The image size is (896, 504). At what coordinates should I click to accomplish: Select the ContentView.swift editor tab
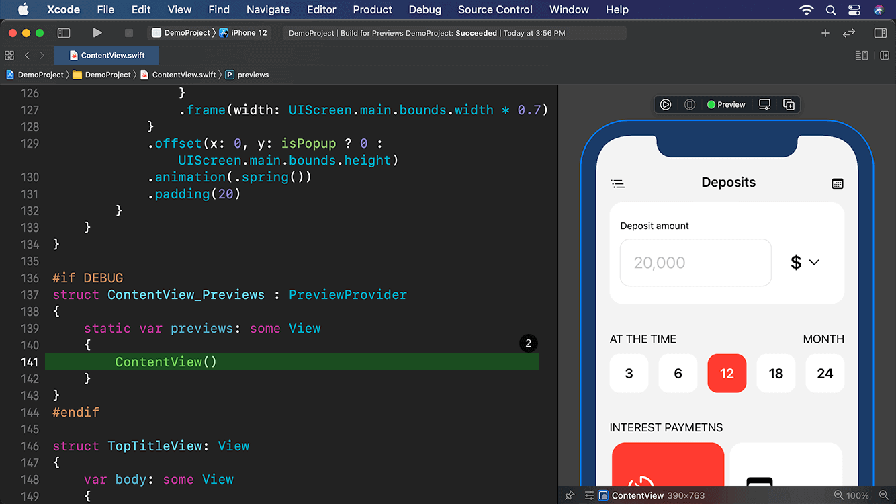click(106, 55)
